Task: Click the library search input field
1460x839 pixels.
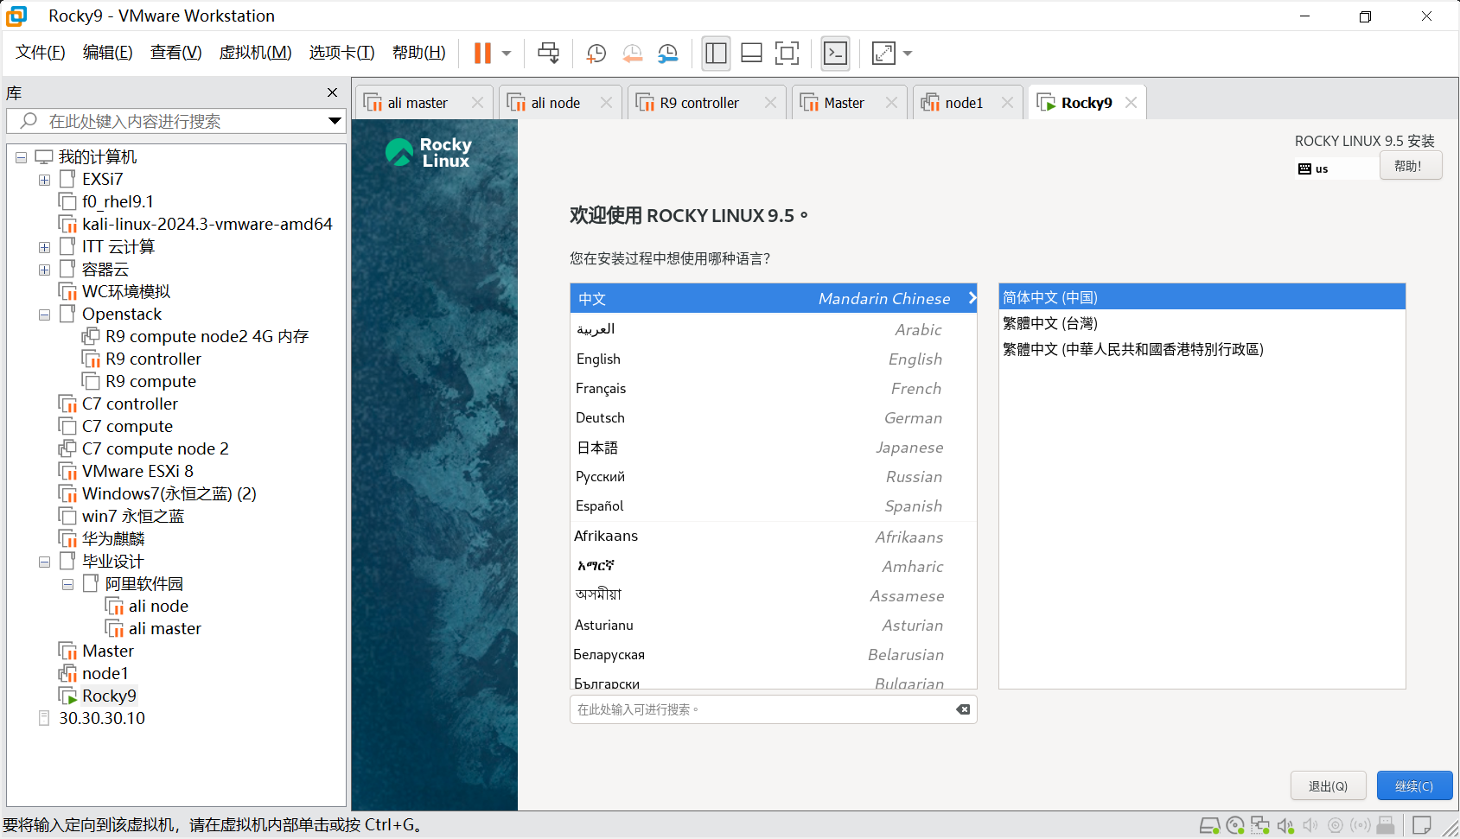Action: 164,121
